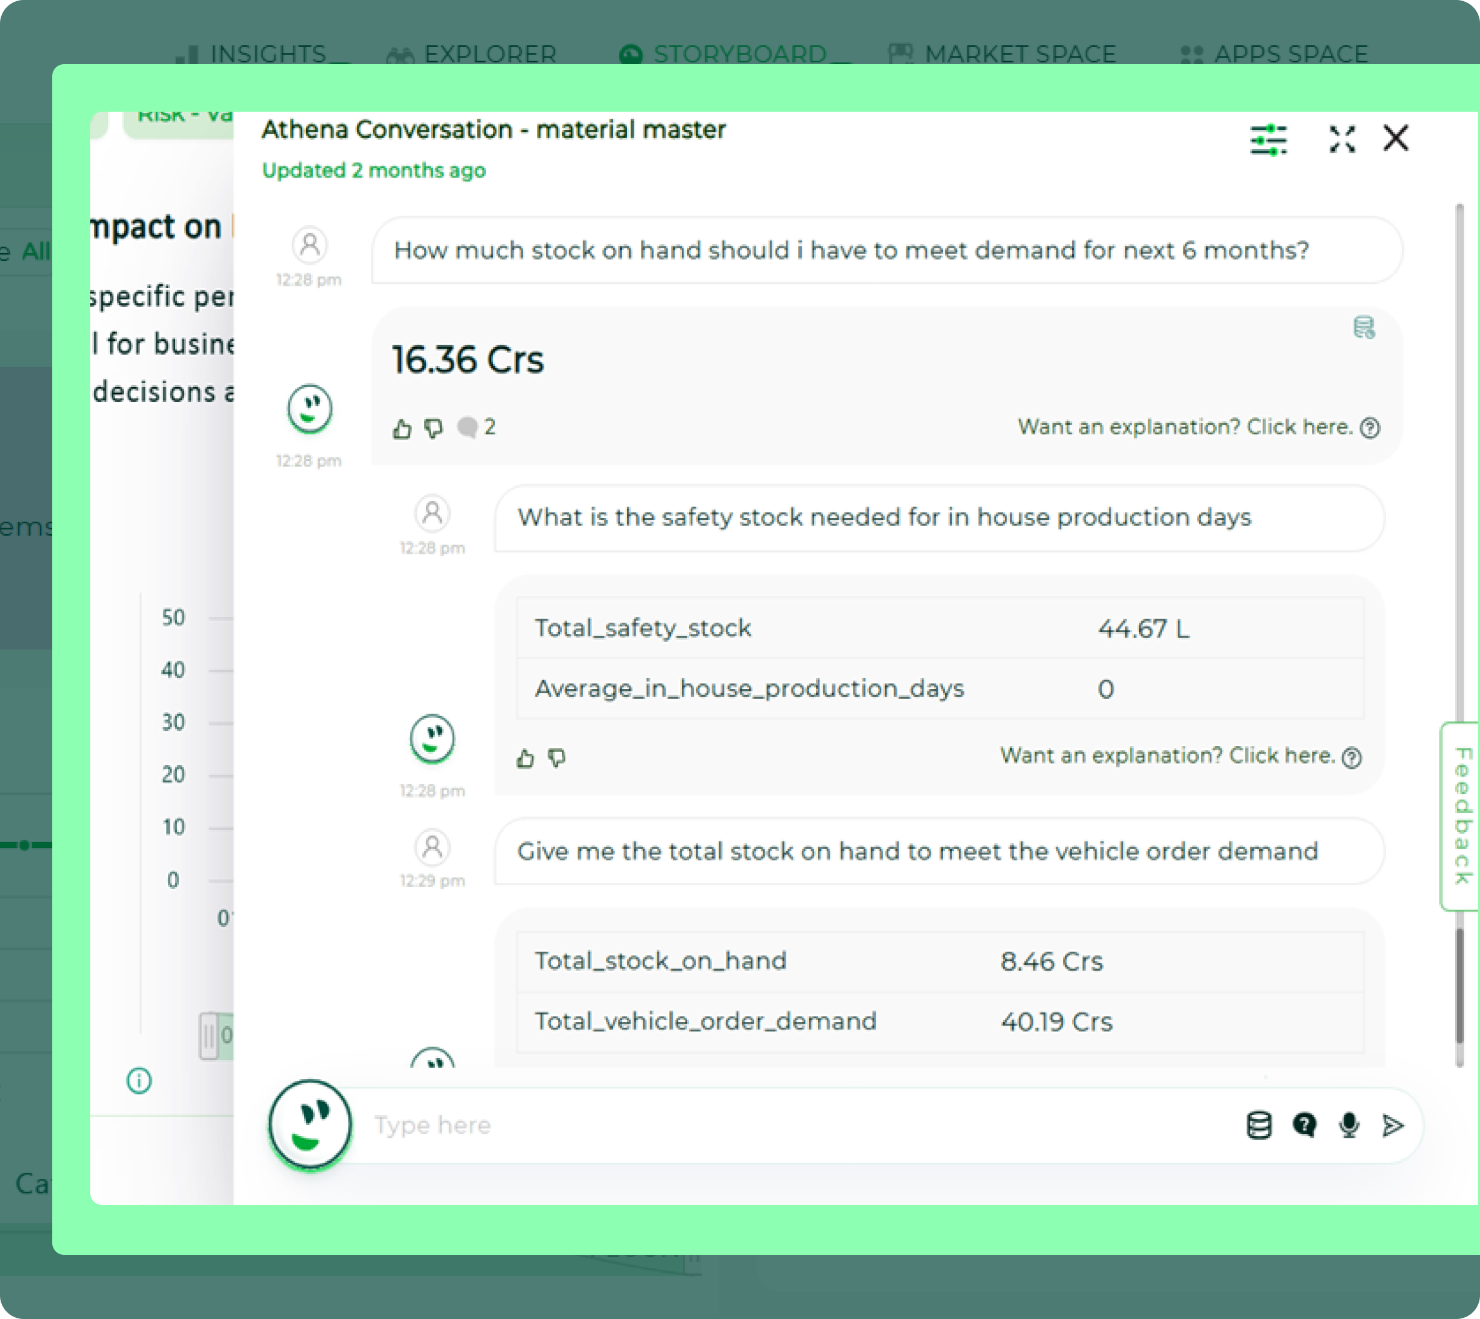Close the Athena conversation dialog
Viewport: 1480px width, 1319px height.
(x=1395, y=138)
